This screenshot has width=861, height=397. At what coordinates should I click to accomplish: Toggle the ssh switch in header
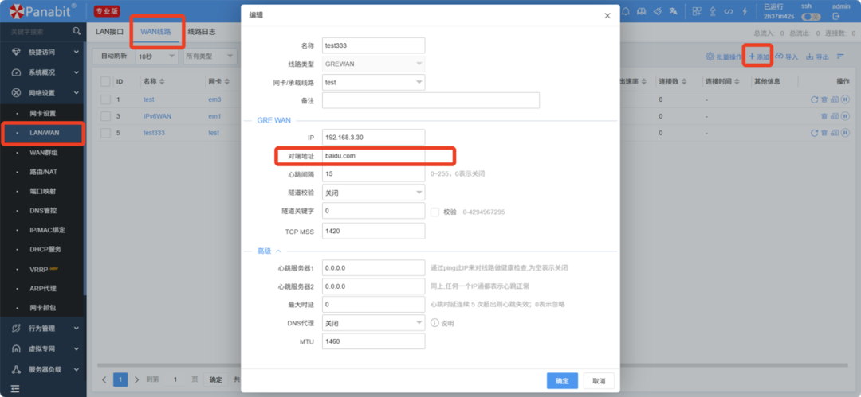(811, 17)
